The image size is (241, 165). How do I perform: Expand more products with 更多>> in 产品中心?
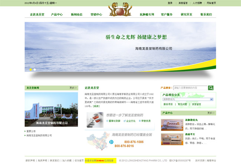(211, 113)
